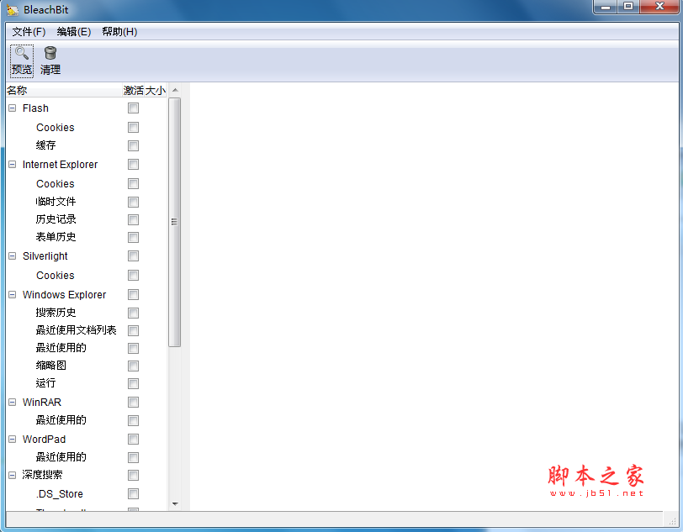Select the 缩略图 row text
Viewport: 683px width, 532px height.
(x=51, y=366)
